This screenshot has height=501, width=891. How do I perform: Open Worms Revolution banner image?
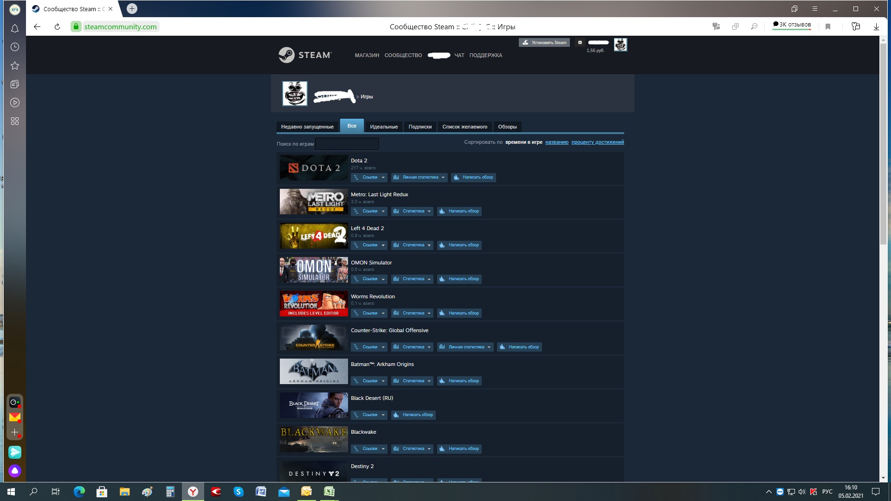314,304
